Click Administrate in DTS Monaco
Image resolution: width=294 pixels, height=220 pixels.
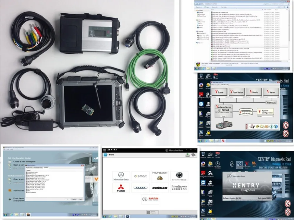(x=19, y=190)
